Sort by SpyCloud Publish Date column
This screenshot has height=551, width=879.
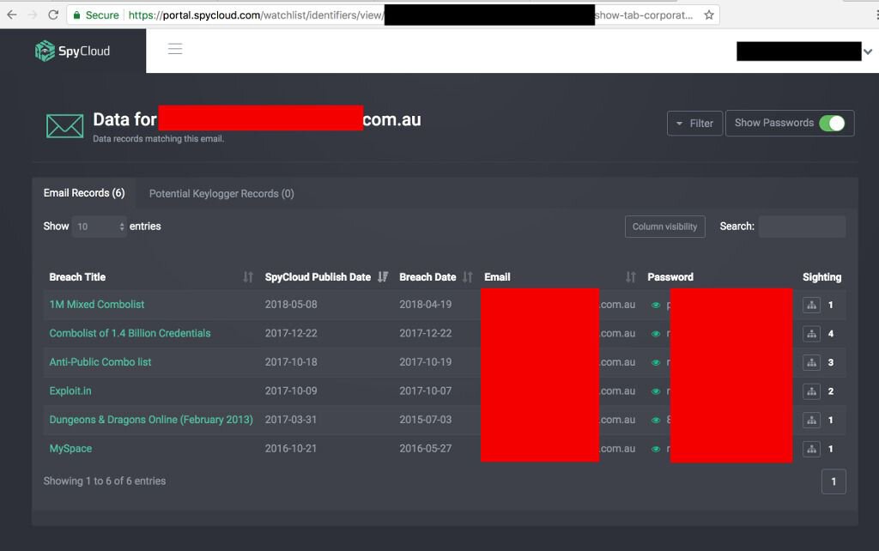pos(326,277)
